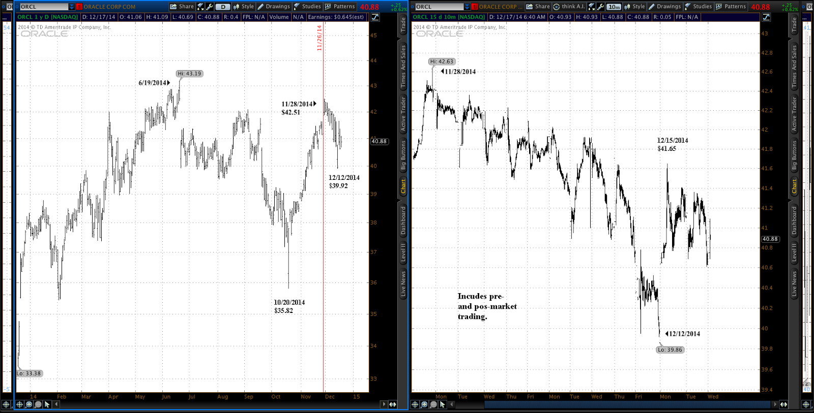Click 40.88 price bubble on right chart axis
The height and width of the screenshot is (413, 814).
pyautogui.click(x=770, y=239)
